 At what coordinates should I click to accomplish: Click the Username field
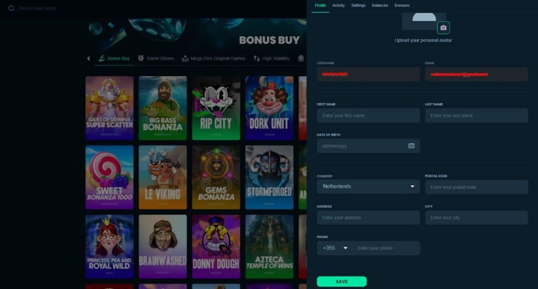(368, 74)
